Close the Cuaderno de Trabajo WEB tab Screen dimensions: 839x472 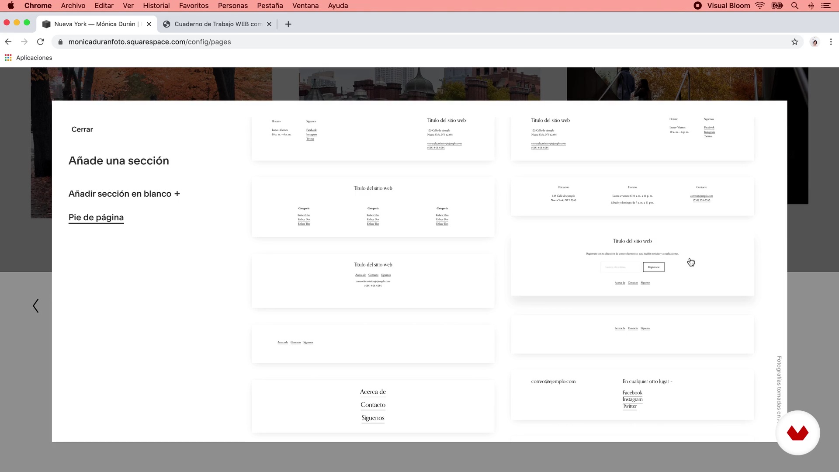269,24
